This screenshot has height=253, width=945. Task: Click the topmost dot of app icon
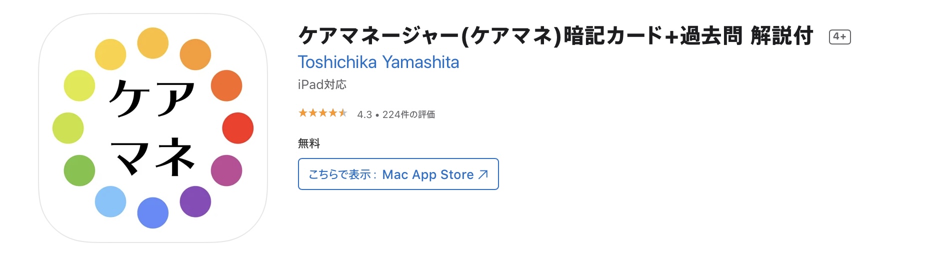152,43
